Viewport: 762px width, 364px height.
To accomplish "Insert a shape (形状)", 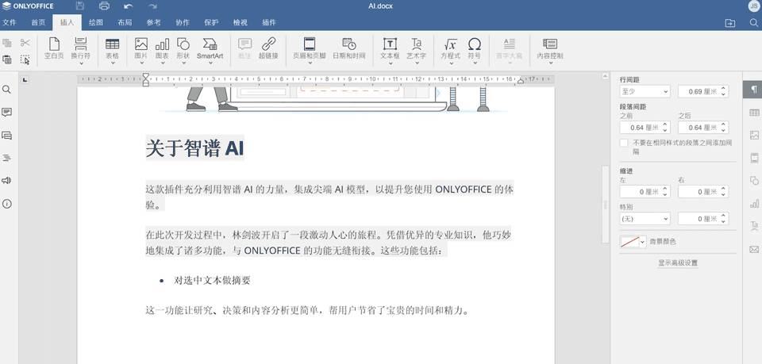I will pyautogui.click(x=183, y=48).
